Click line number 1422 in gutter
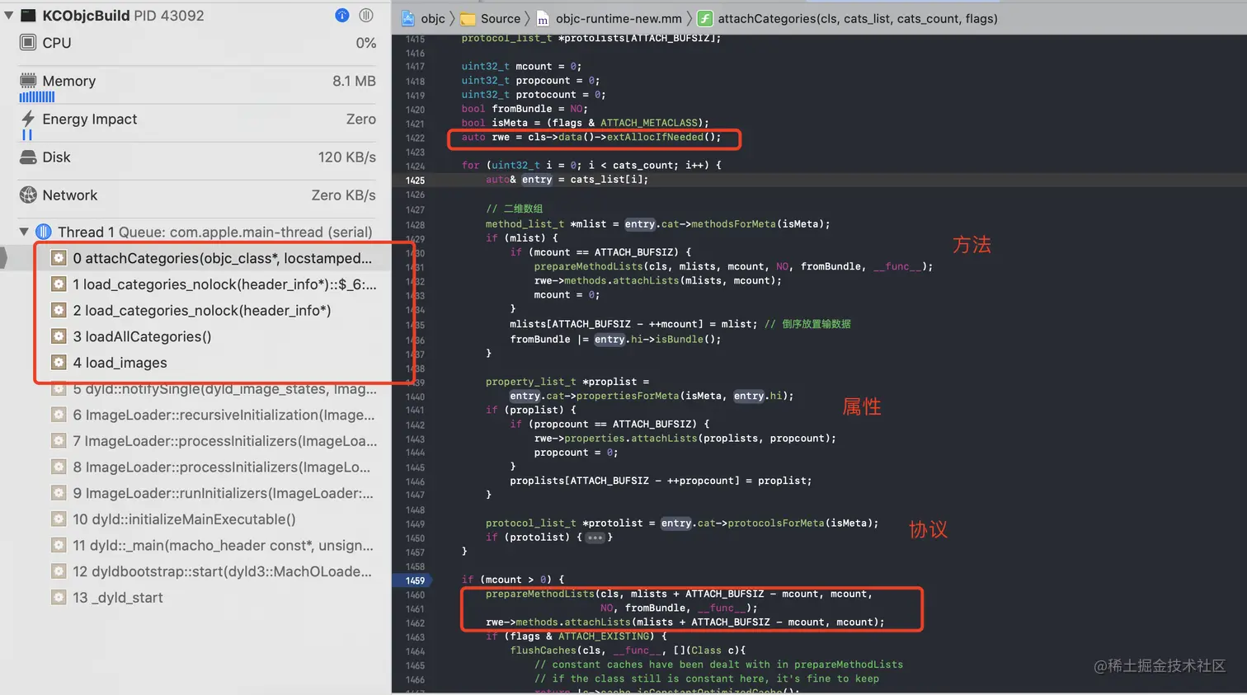This screenshot has width=1247, height=695. coord(415,138)
